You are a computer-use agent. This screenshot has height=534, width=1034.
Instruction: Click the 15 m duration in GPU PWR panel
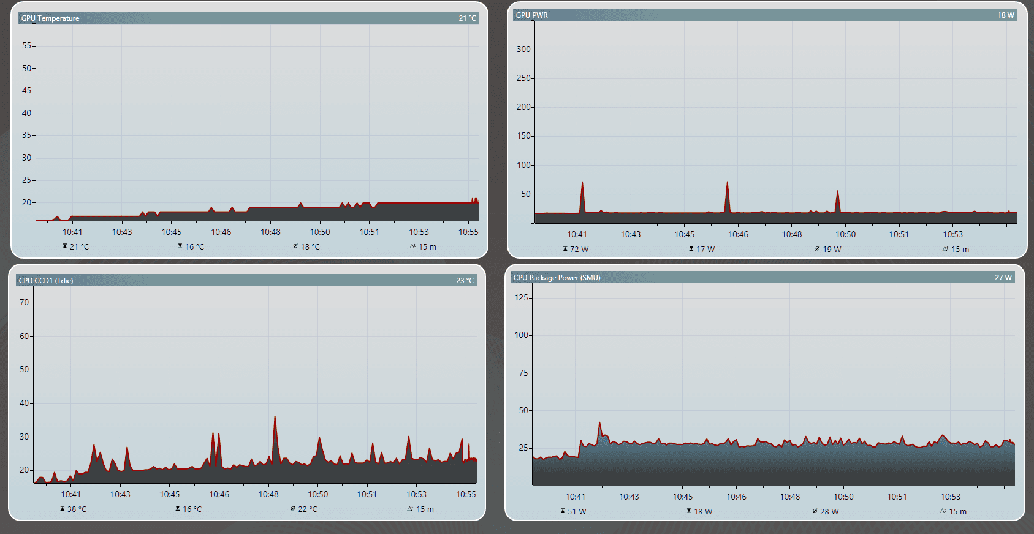960,250
